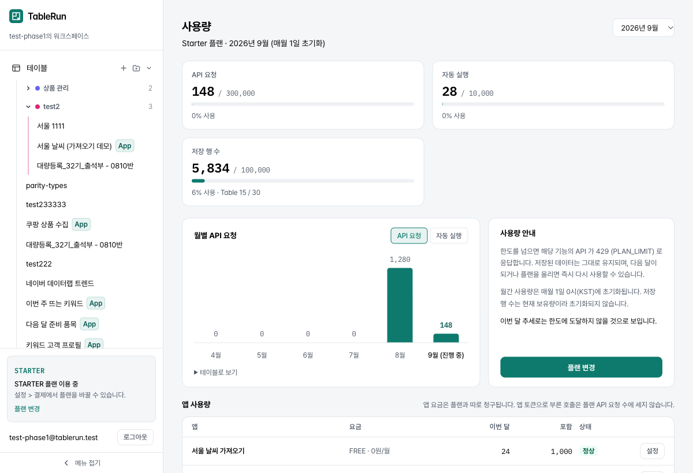693x473 pixels.
Task: Click App badge next to 서울 날씨 (가져오기 데모)
Action: click(x=125, y=146)
